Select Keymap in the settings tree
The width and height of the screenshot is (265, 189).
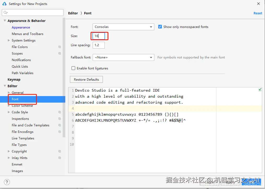pyautogui.click(x=14, y=79)
